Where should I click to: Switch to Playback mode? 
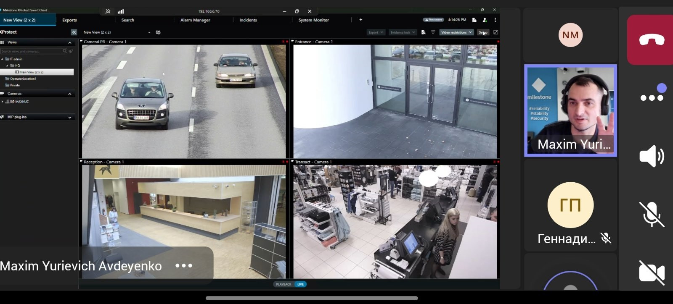[x=284, y=284]
